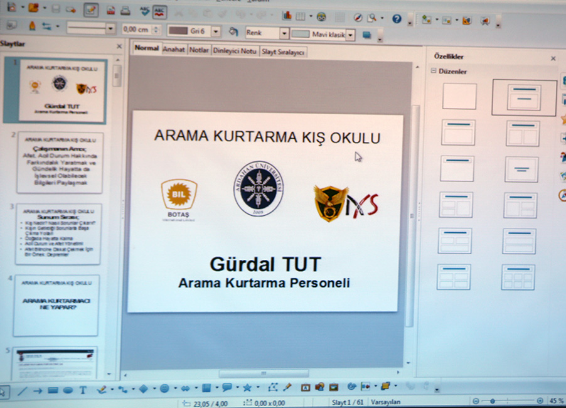
Task: Open the Mavi klasik fill color dropdown
Action: coord(350,35)
